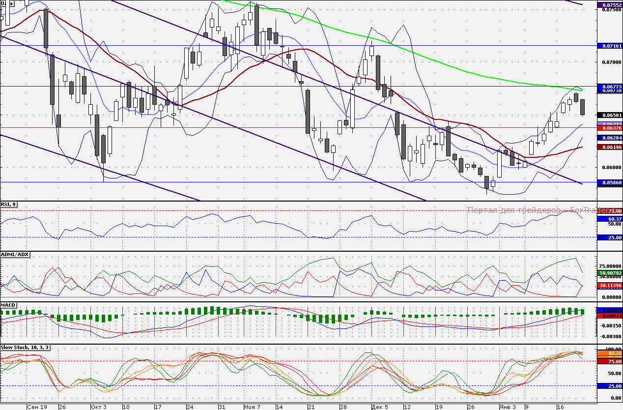Screen dimensions: 623x410
Task: Select the 'Ноя 7' date marker
Action: [252, 407]
